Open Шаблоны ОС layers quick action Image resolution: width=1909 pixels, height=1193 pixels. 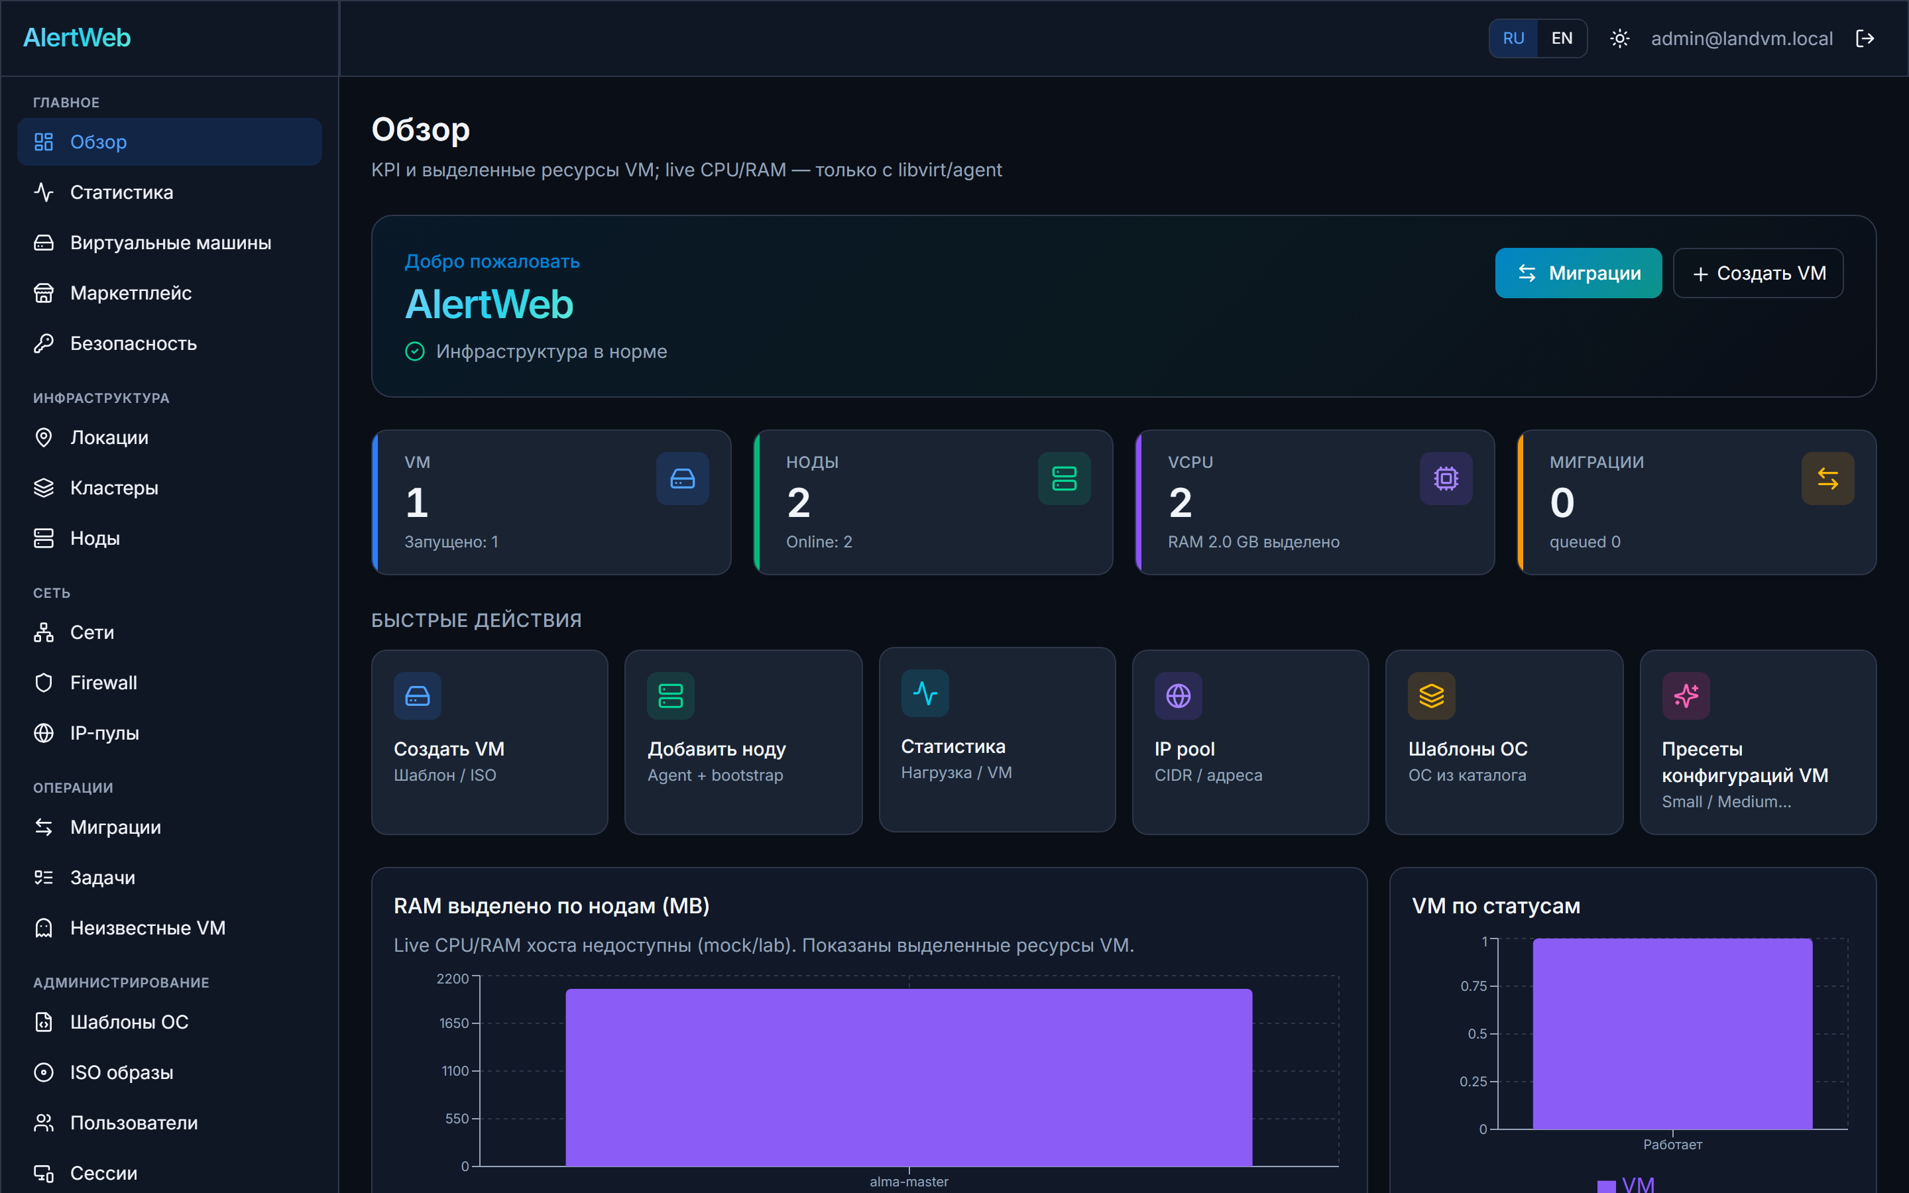pyautogui.click(x=1431, y=696)
